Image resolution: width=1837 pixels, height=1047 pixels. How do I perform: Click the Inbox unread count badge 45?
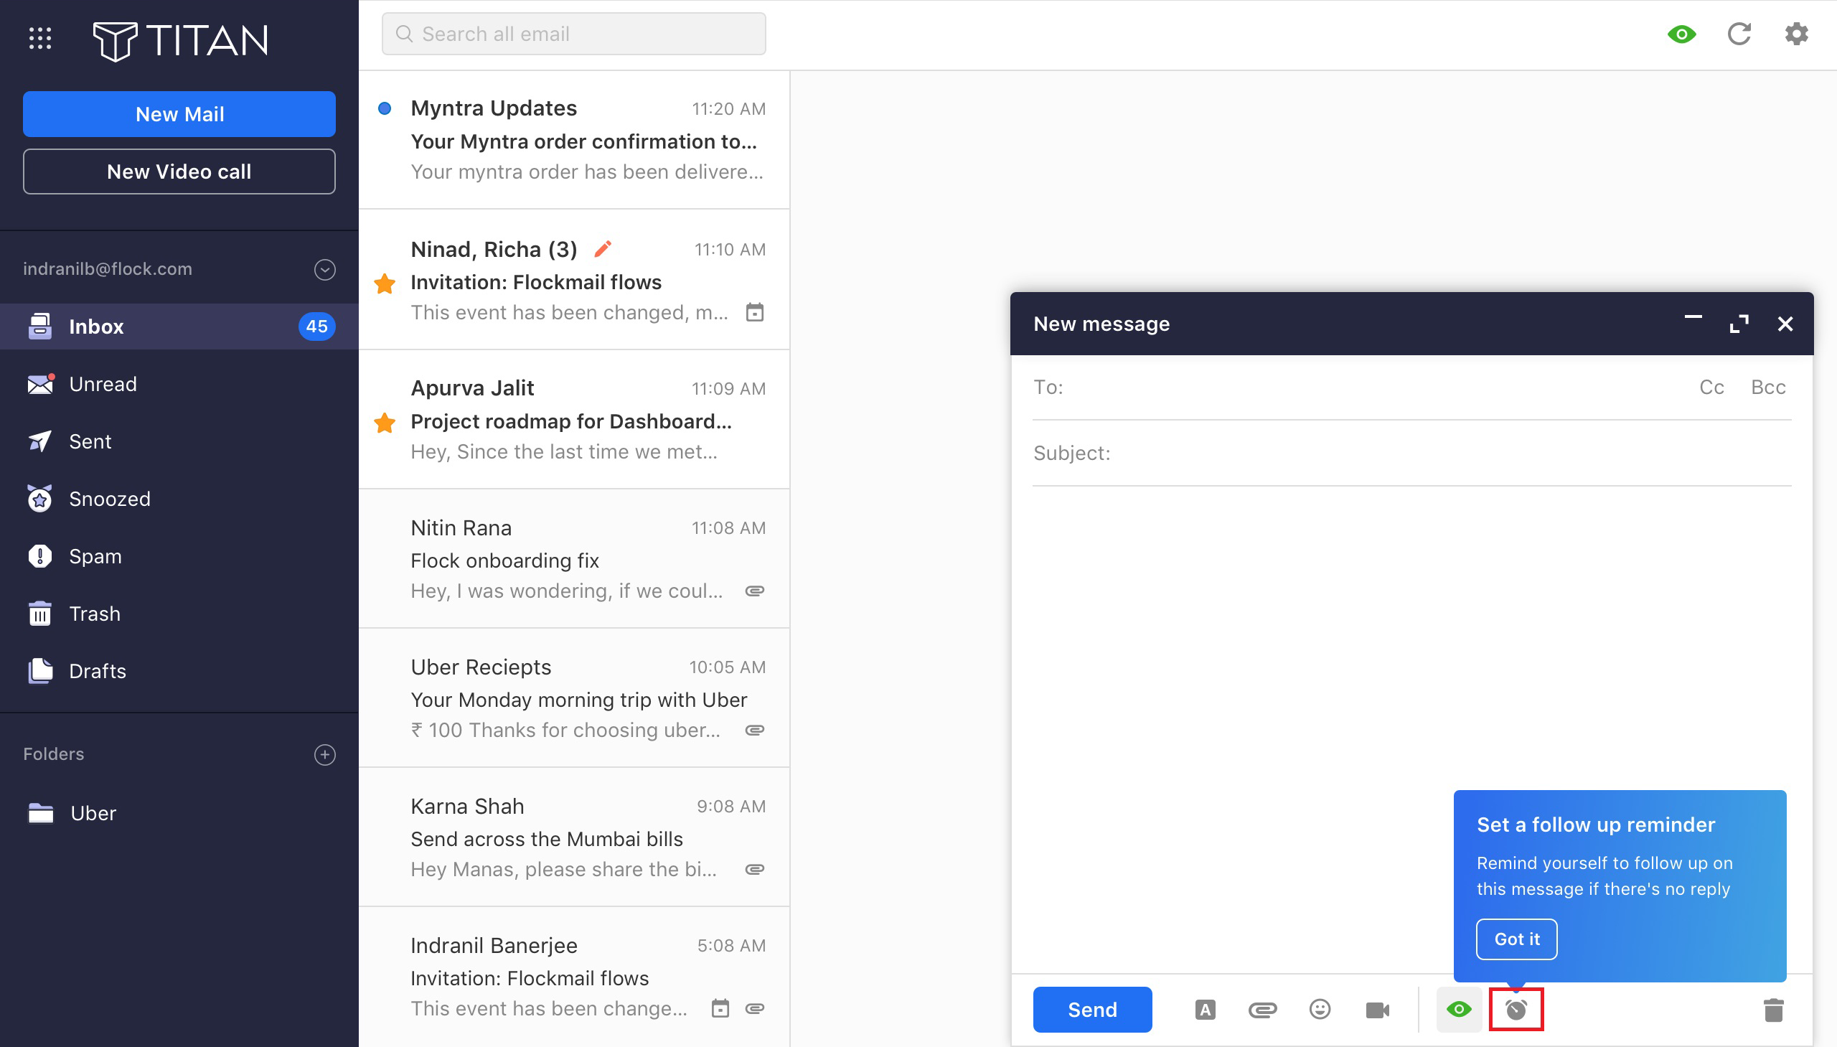tap(316, 327)
